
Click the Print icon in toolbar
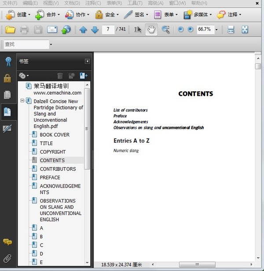tap(24, 30)
